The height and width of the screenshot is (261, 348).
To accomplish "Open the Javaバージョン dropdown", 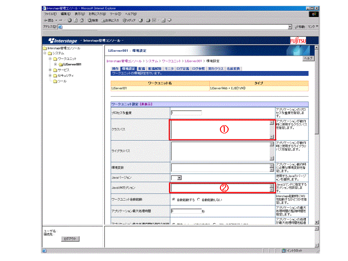I will (x=179, y=178).
